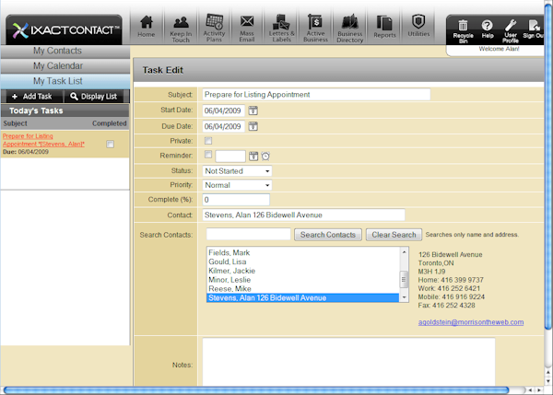553x395 pixels.
Task: Open Letters & Labels
Action: coord(281,29)
